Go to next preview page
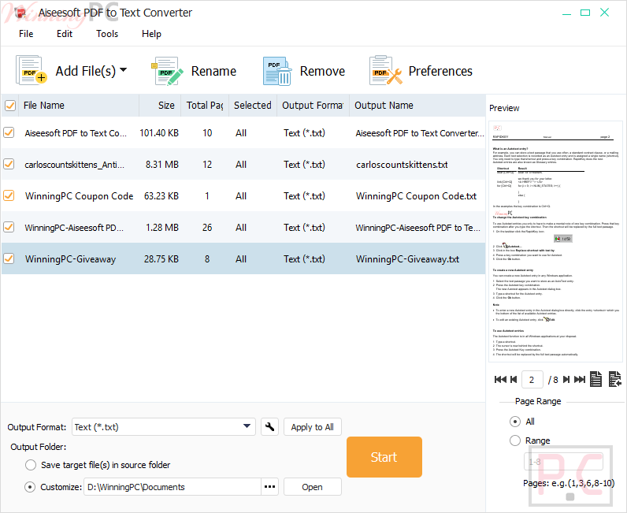This screenshot has width=627, height=513. [566, 379]
